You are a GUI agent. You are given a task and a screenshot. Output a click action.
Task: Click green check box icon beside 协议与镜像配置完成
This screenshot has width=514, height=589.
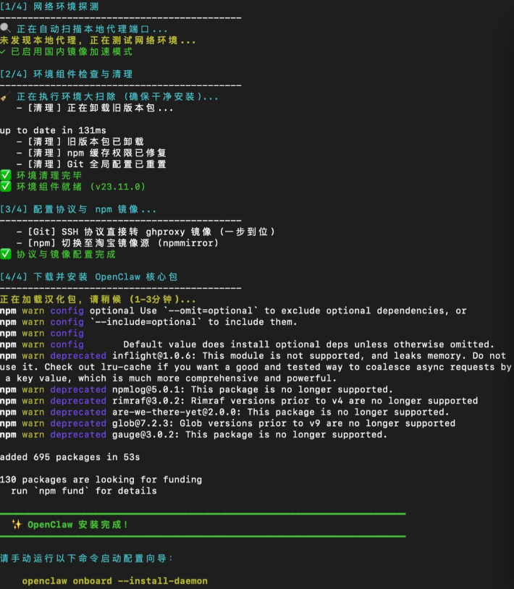(x=6, y=254)
